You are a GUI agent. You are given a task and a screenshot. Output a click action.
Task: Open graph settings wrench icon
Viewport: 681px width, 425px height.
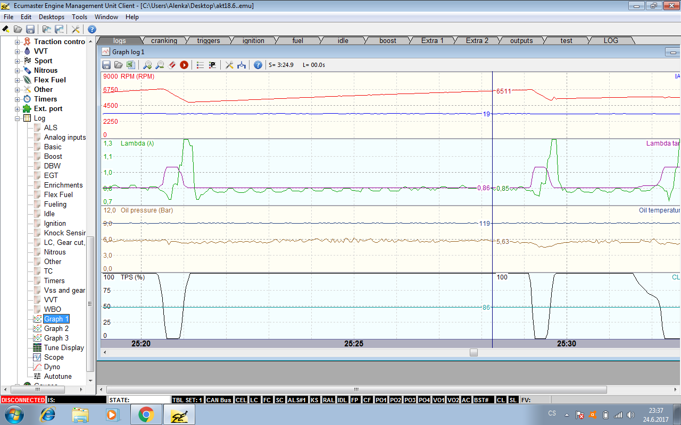click(229, 65)
